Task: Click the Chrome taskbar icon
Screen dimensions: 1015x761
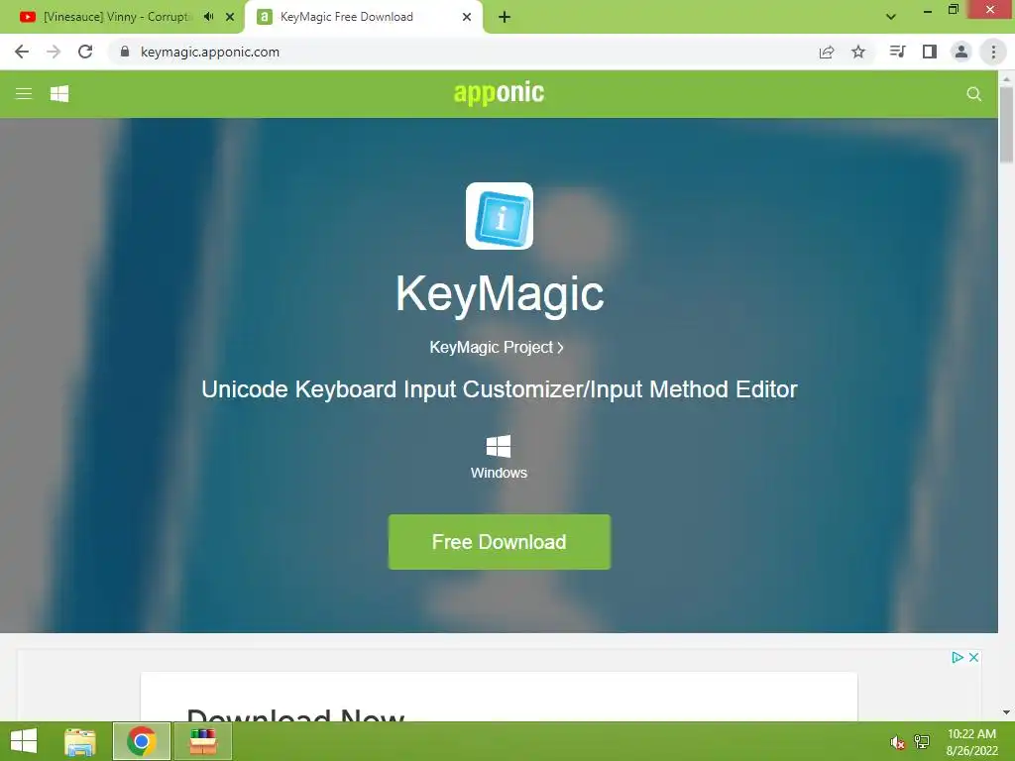Action: [141, 741]
